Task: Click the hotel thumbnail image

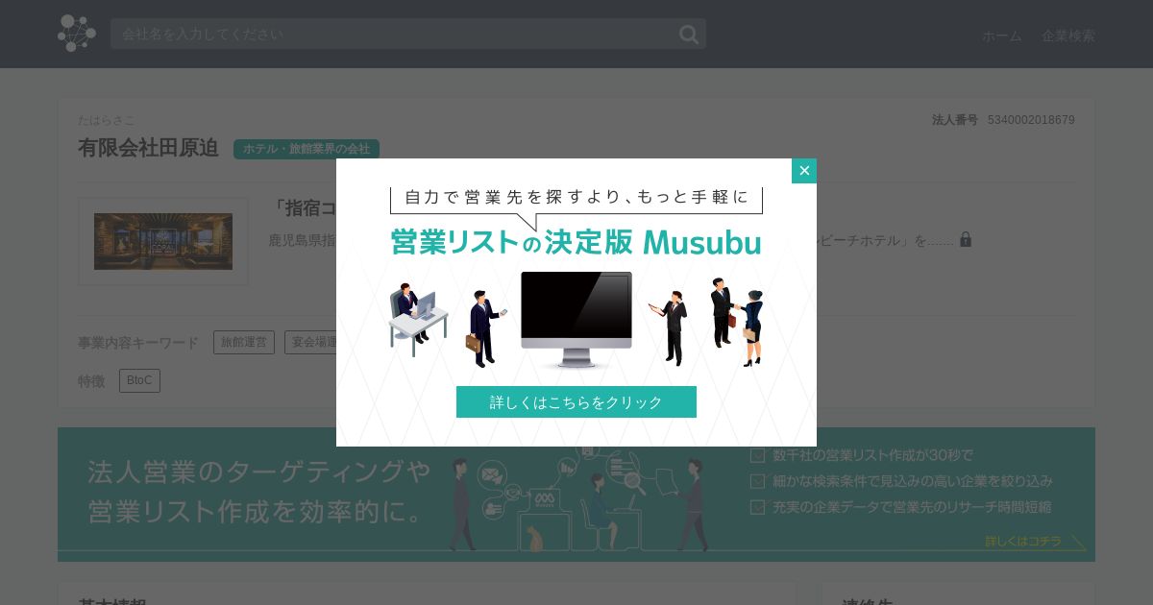Action: coord(163,241)
